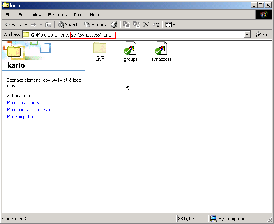Click the window resize grip corner

coord(270,219)
